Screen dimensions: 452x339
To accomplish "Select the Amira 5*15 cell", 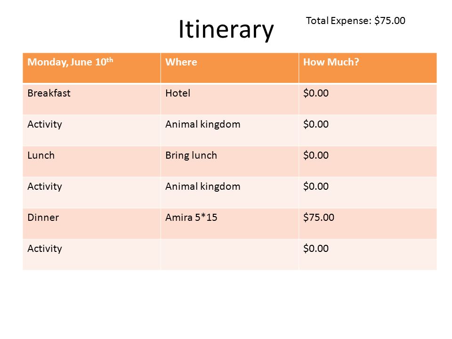I will [x=230, y=223].
